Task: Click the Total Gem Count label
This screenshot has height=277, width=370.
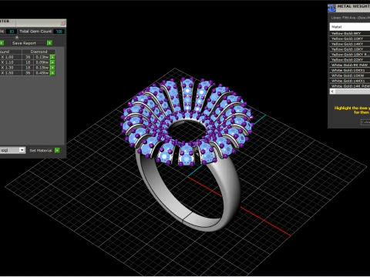Action: tap(35, 32)
